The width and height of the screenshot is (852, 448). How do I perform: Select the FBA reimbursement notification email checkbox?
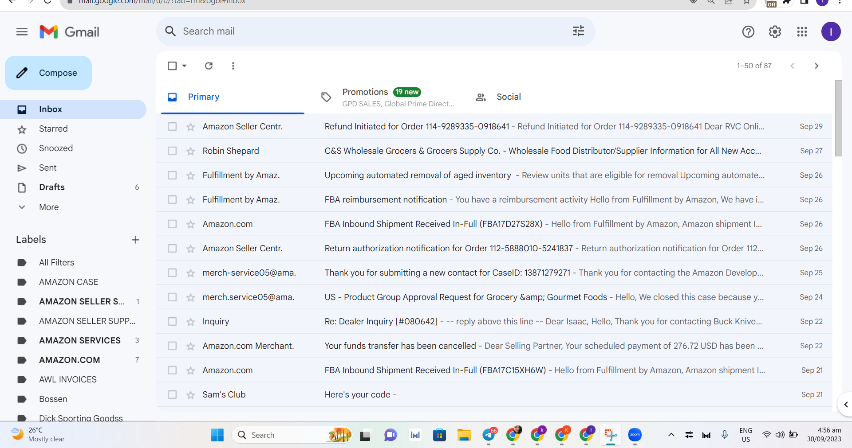point(172,200)
